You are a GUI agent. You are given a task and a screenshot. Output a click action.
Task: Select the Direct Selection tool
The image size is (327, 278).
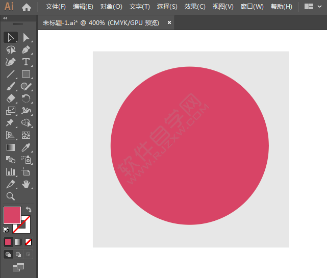pyautogui.click(x=27, y=38)
